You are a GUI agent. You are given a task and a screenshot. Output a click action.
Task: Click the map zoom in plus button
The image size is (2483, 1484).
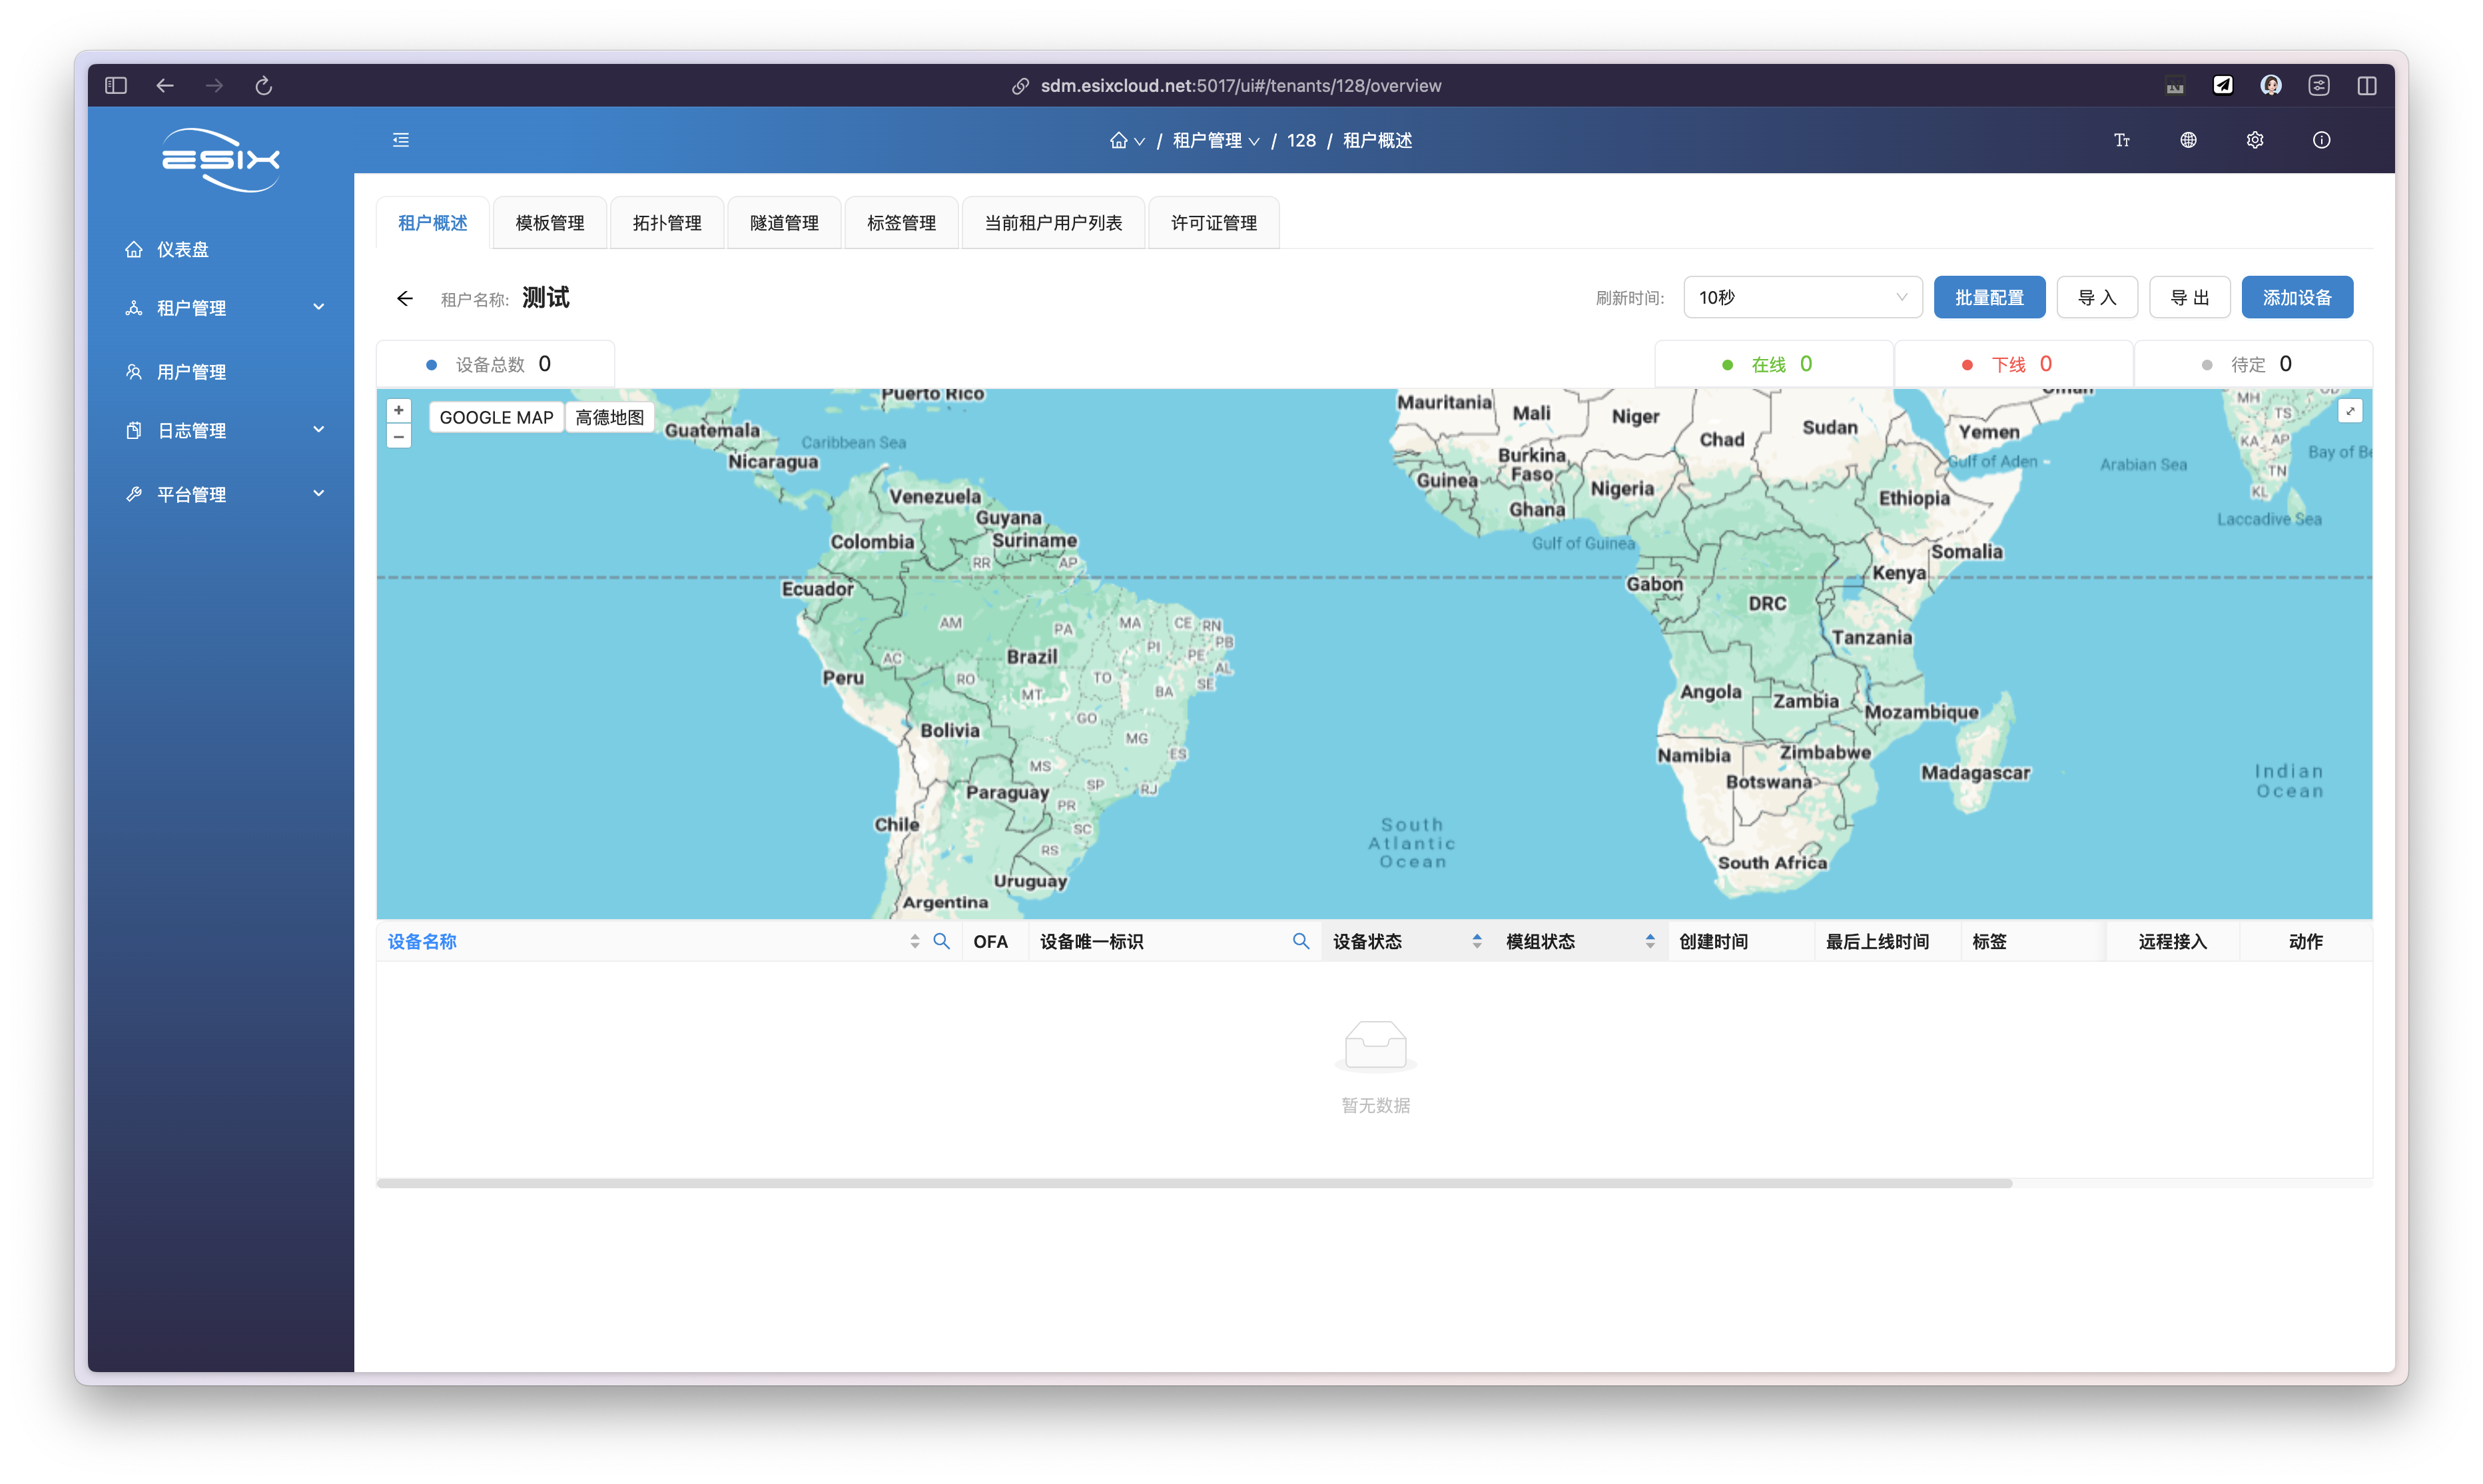[398, 411]
